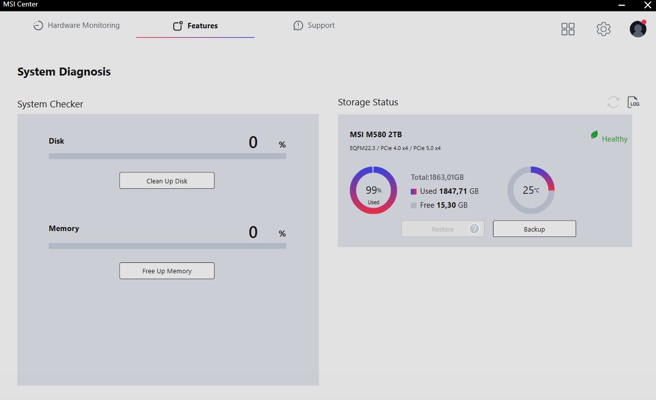
Task: Click the Hardware Monitoring gauge icon
Action: point(38,25)
